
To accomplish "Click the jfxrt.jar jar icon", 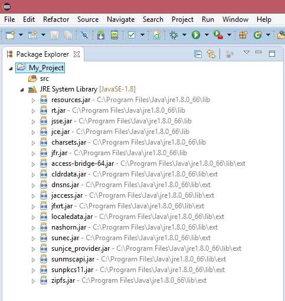I will click(x=44, y=206).
